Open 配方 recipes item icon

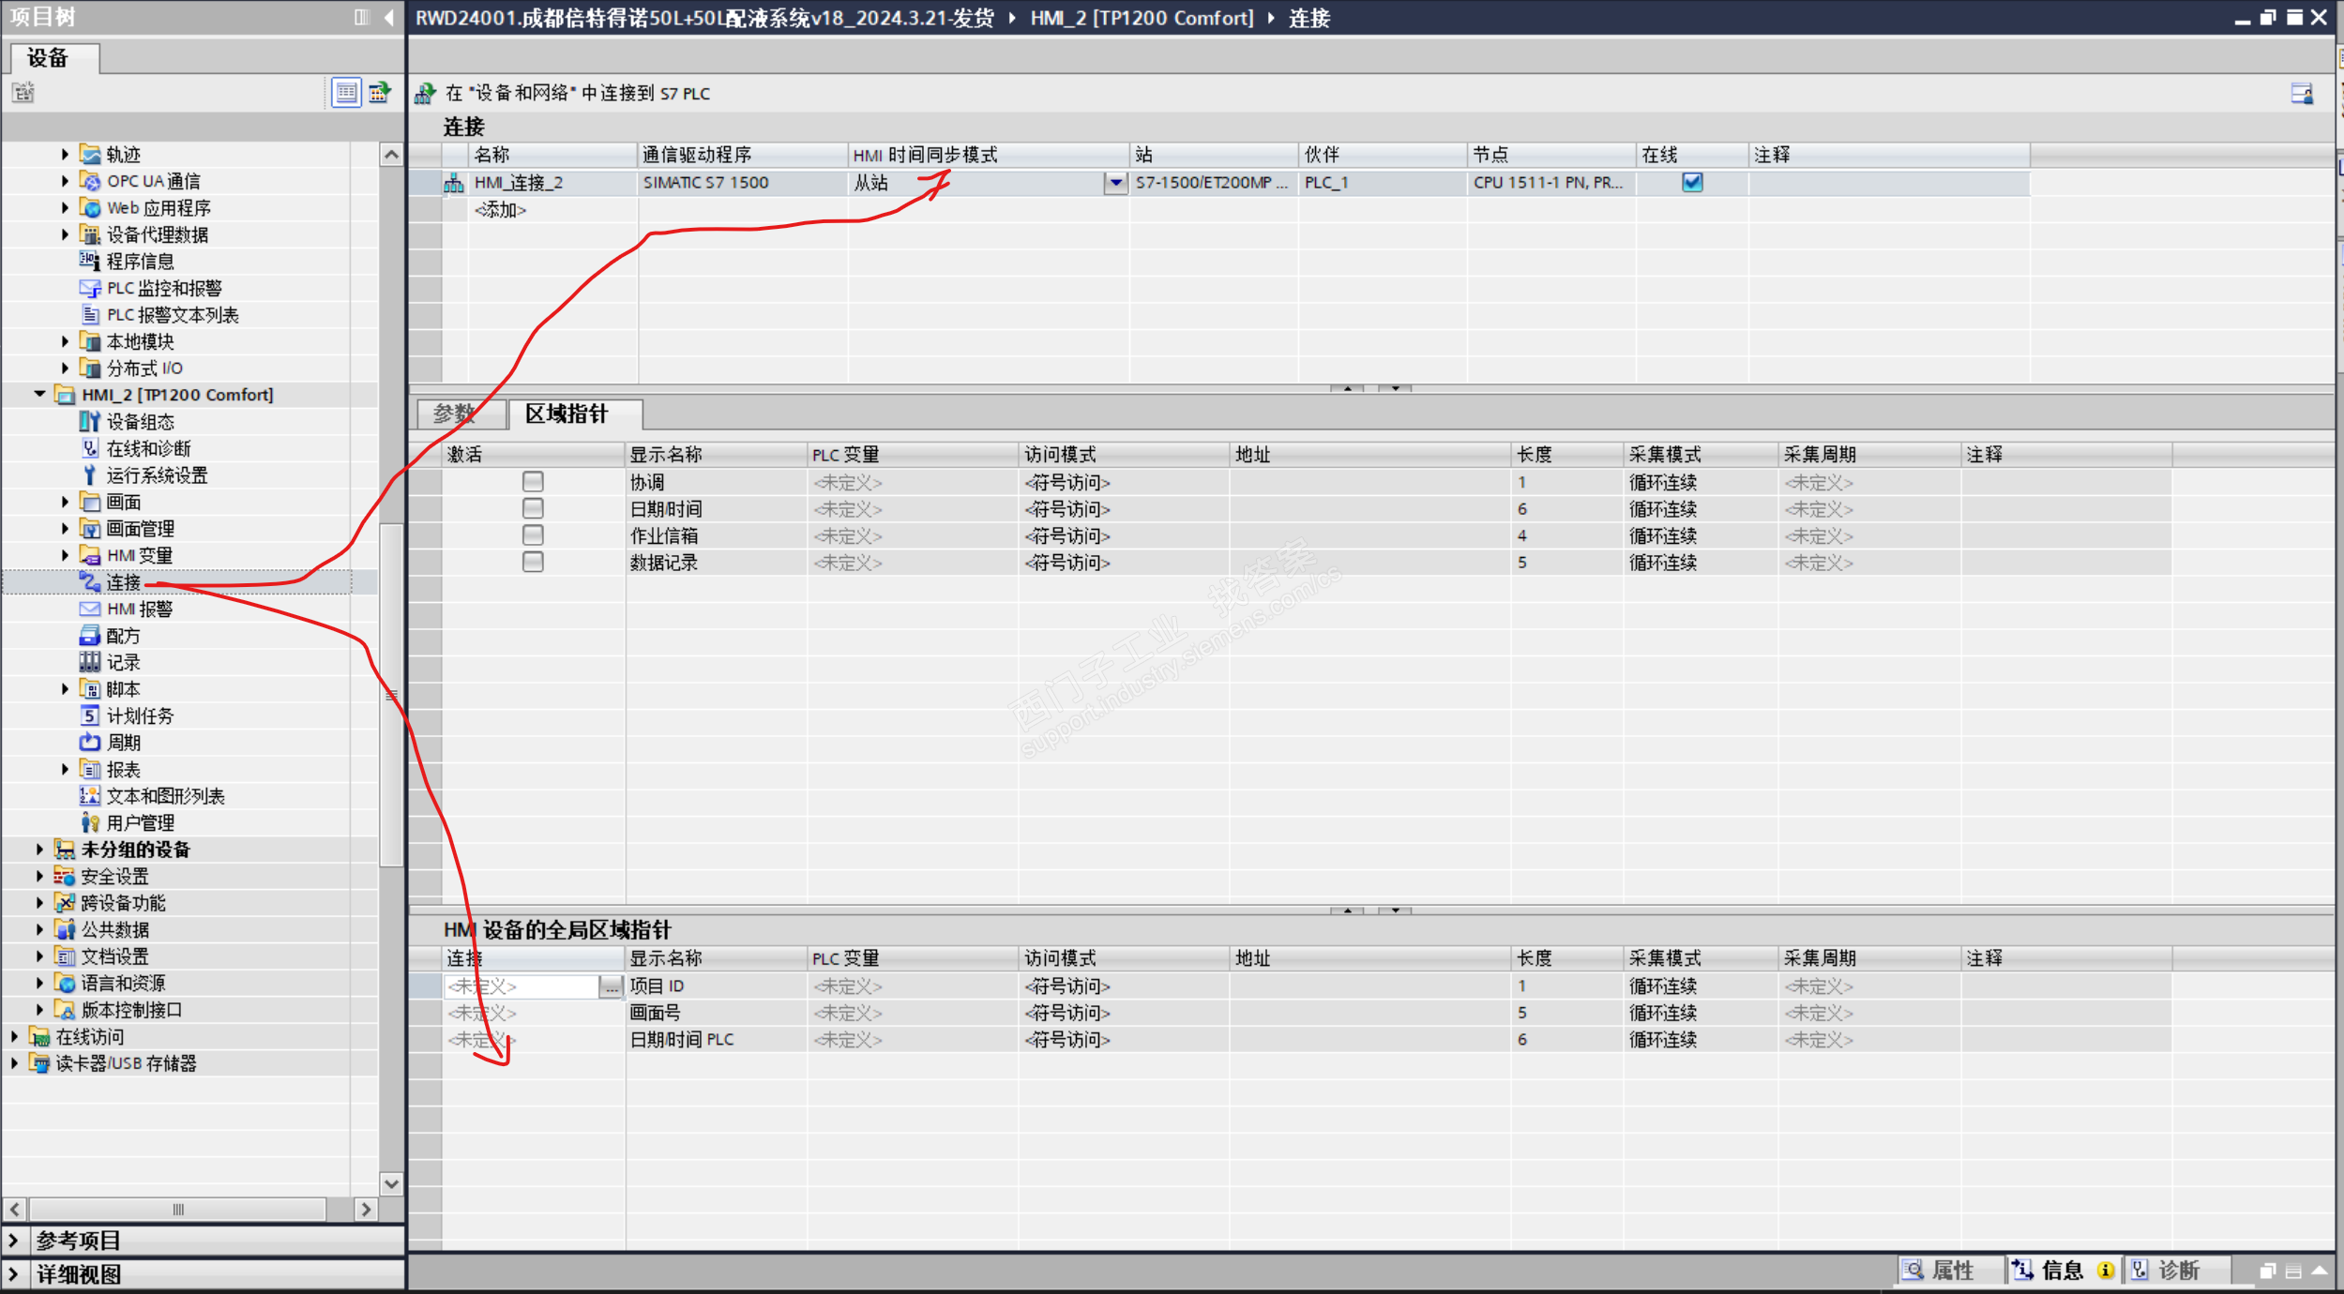[90, 636]
